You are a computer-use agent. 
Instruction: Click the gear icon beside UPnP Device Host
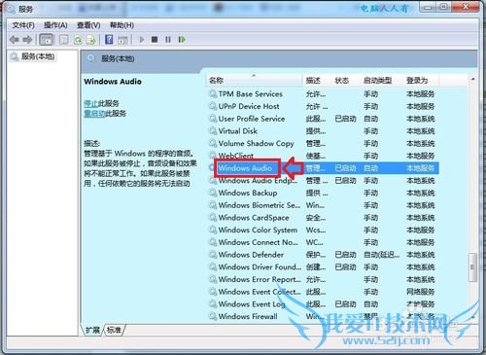[x=213, y=106]
